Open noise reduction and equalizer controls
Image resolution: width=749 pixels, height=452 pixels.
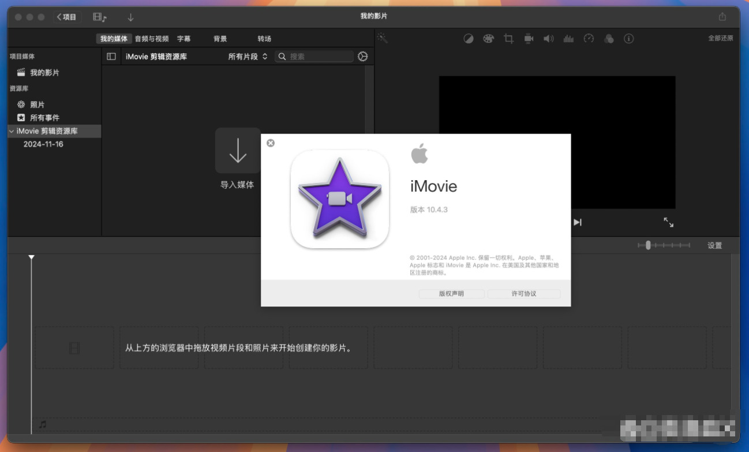[568, 39]
